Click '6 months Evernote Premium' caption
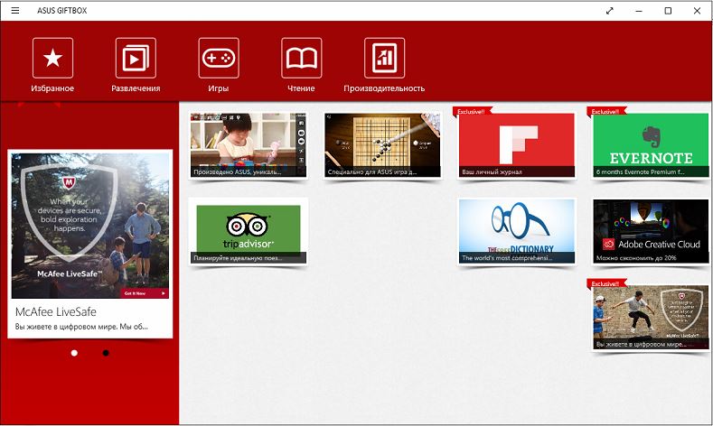The height and width of the screenshot is (426, 713). 640,172
